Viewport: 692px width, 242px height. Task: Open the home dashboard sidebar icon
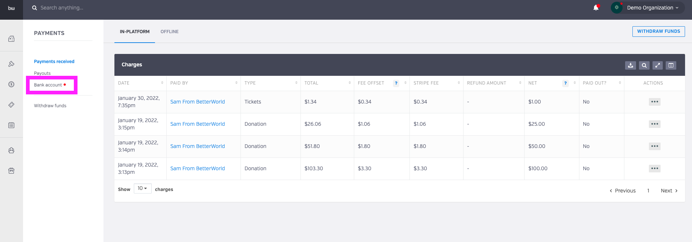[11, 39]
